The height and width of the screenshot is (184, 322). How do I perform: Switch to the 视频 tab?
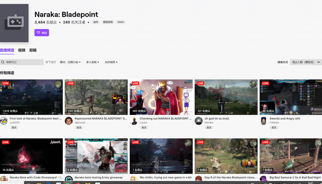point(22,50)
